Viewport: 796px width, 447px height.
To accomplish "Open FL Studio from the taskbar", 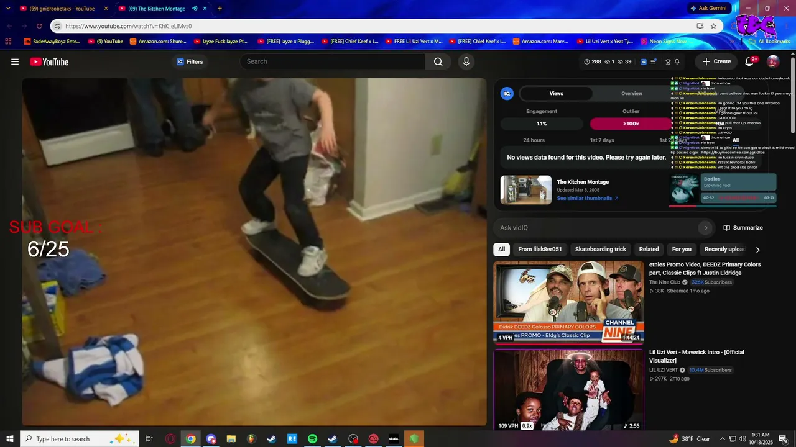I will pos(251,439).
